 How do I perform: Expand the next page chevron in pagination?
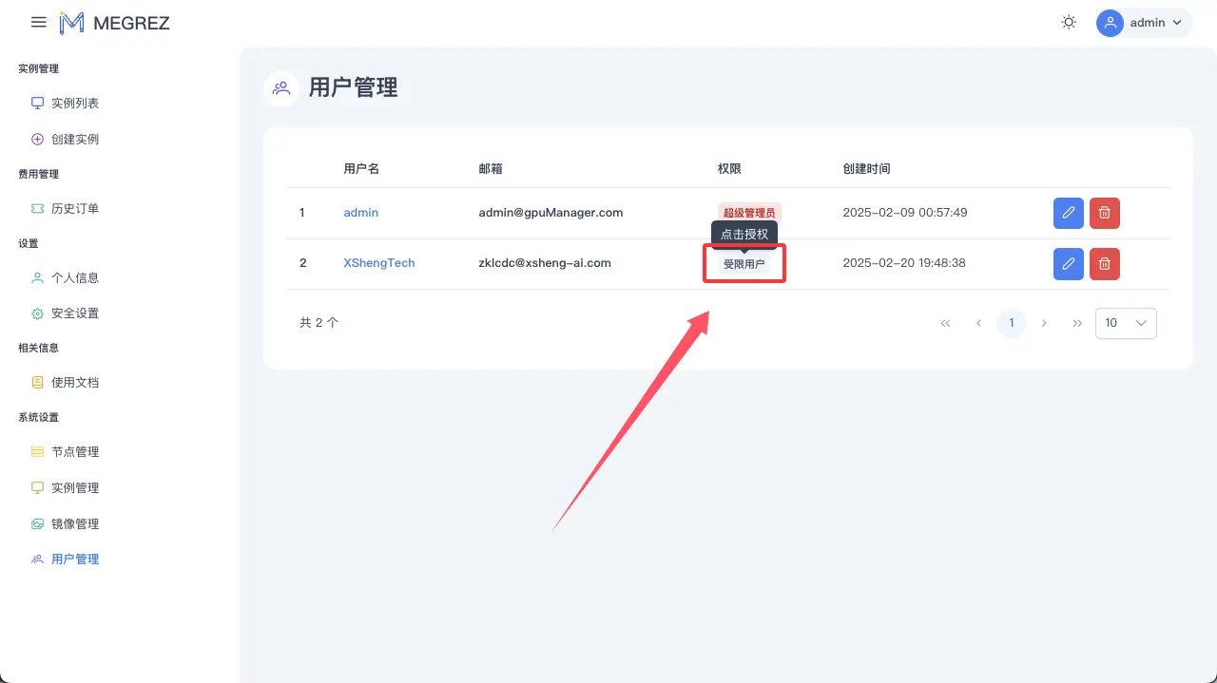(1044, 323)
